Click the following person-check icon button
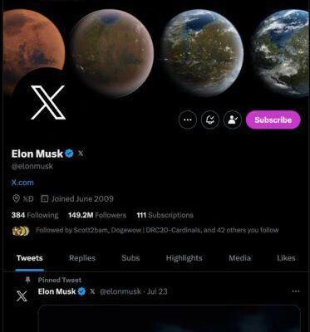The width and height of the screenshot is (310, 332). click(x=233, y=120)
